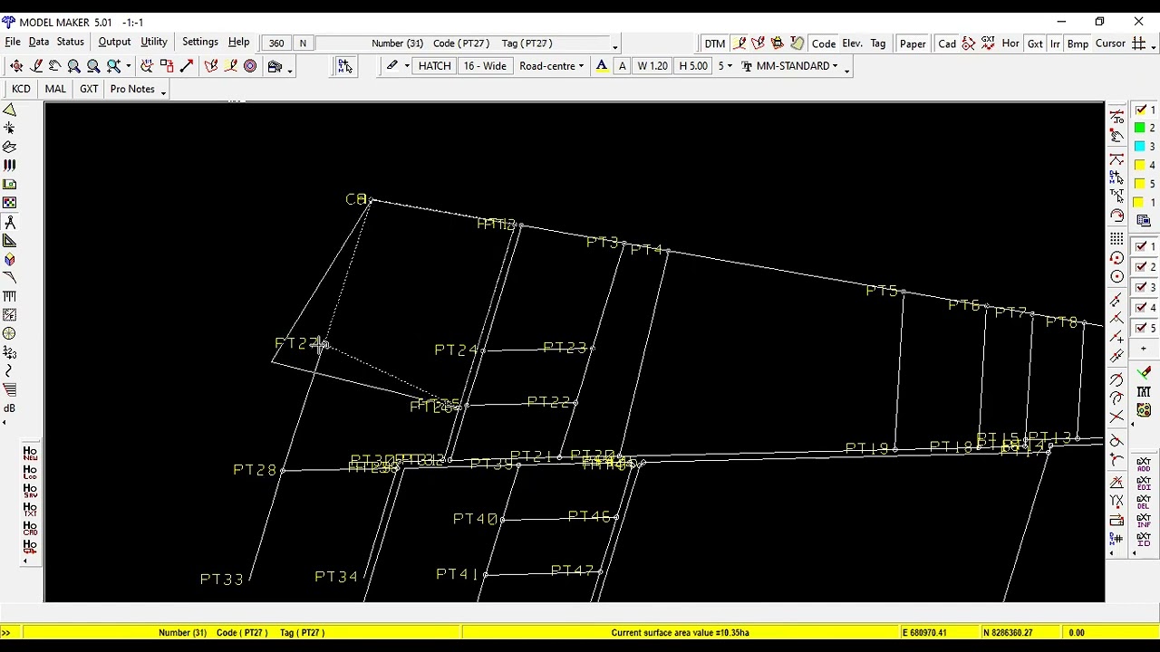Click the HATCH button
This screenshot has height=652, width=1160.
(434, 66)
